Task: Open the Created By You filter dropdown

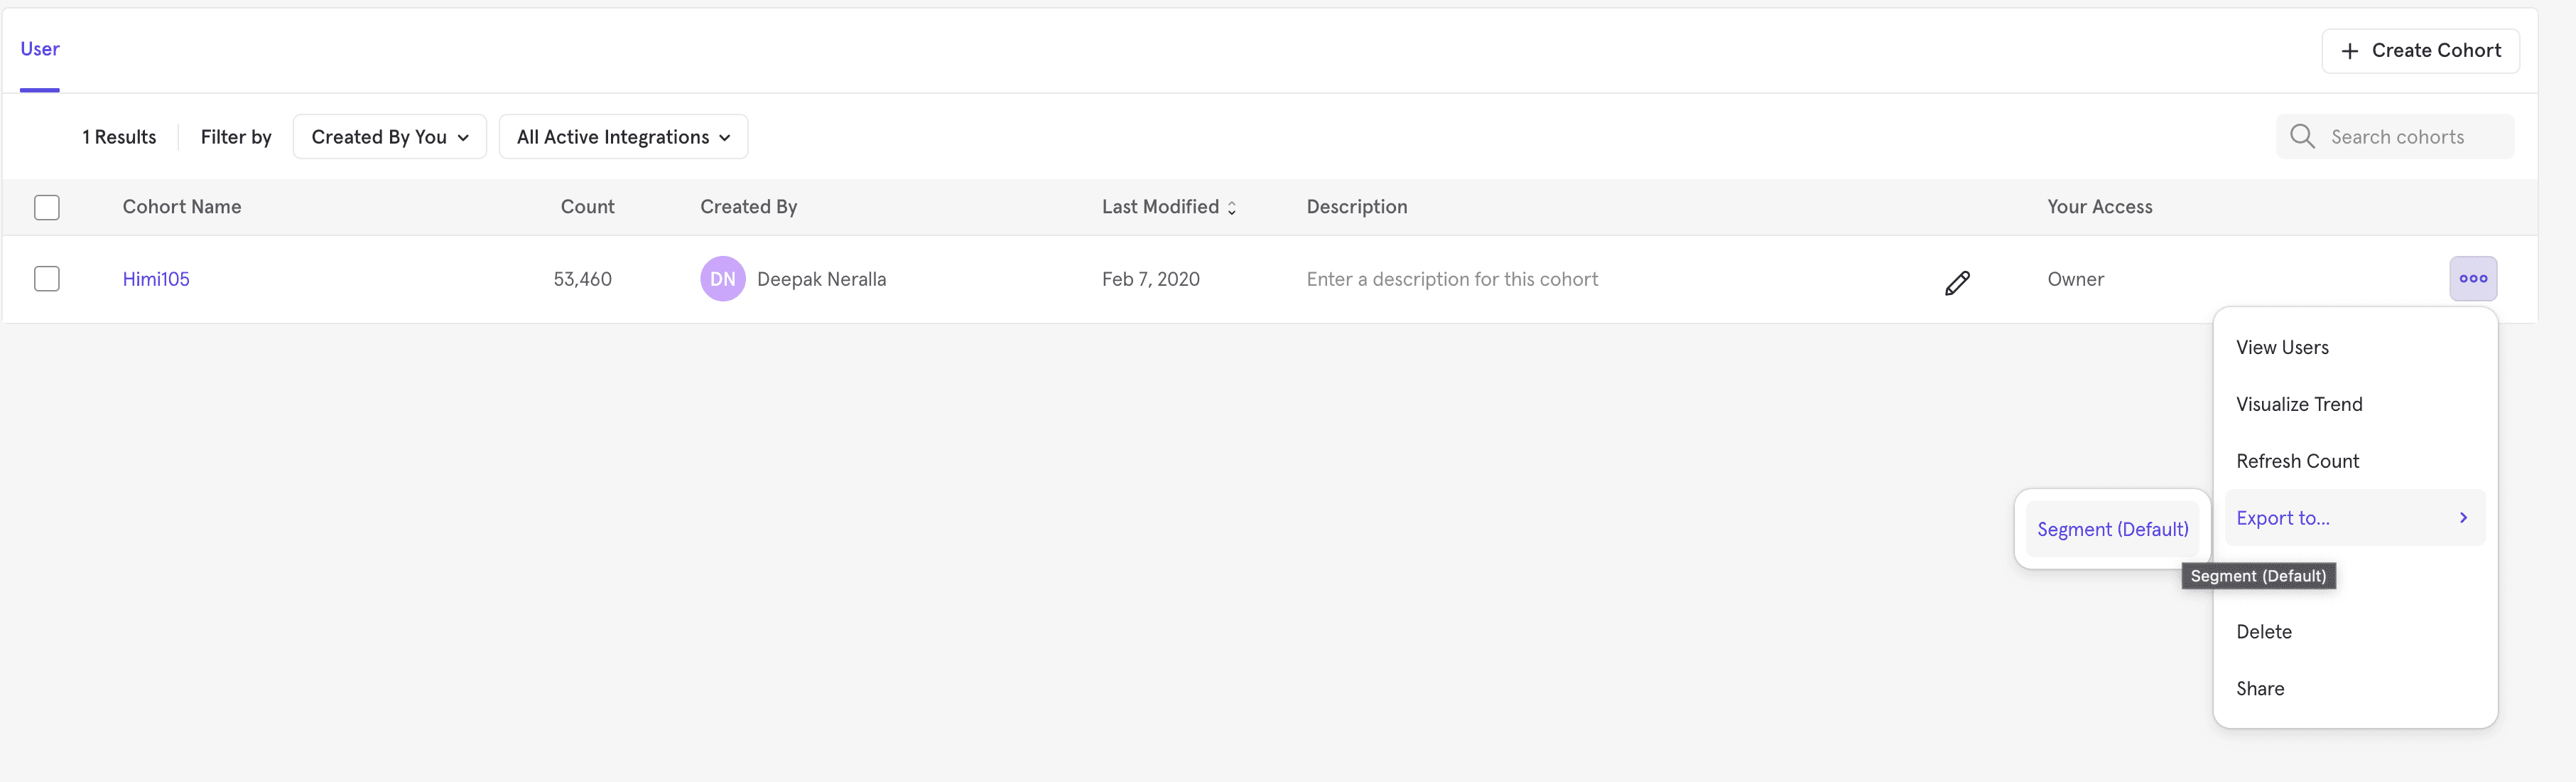Action: point(389,137)
